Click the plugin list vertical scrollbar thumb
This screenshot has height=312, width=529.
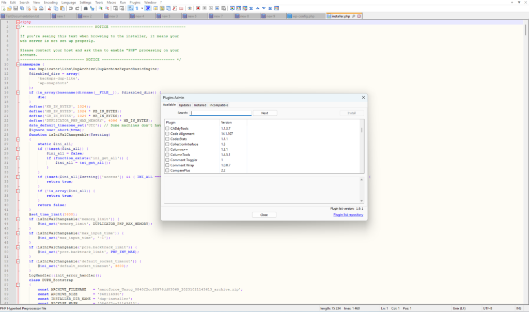tap(362, 130)
